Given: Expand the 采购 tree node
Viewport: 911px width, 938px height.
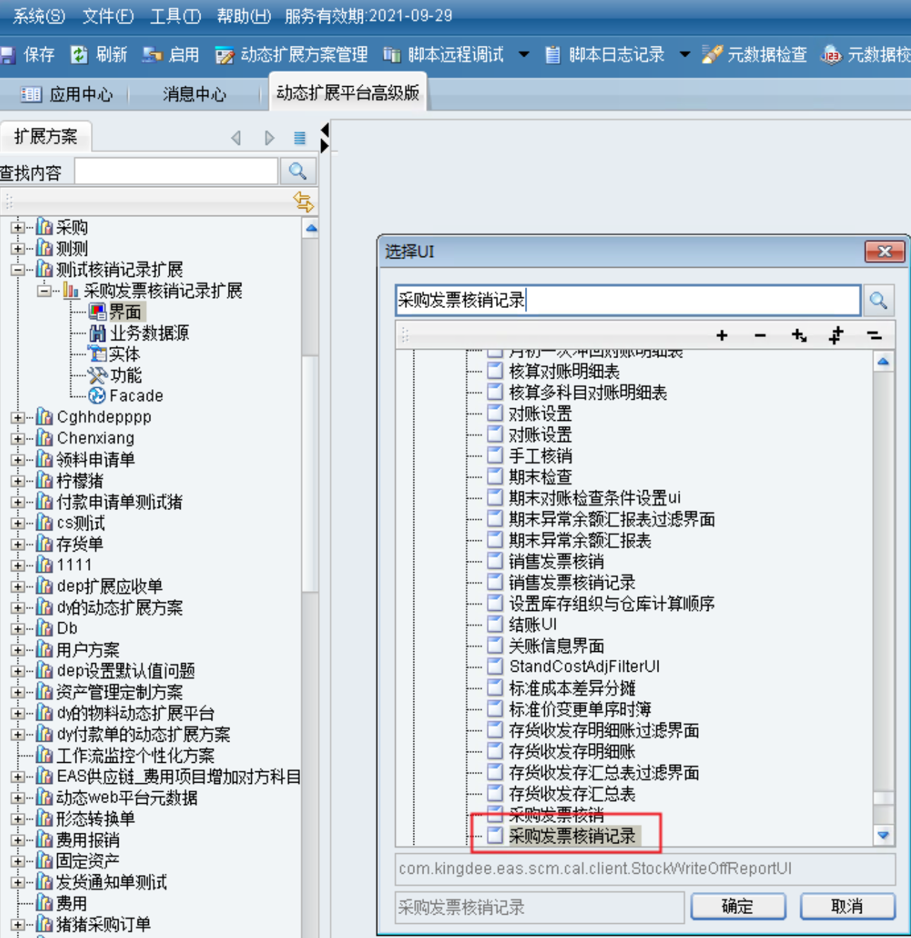Looking at the screenshot, I should [18, 227].
